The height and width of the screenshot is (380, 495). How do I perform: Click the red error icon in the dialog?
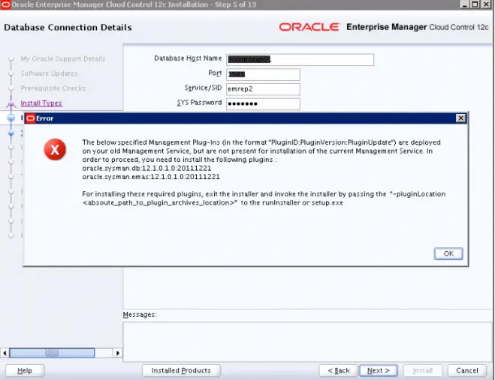click(x=53, y=150)
